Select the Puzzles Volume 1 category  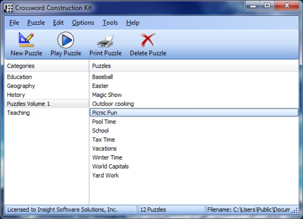[x=47, y=104]
